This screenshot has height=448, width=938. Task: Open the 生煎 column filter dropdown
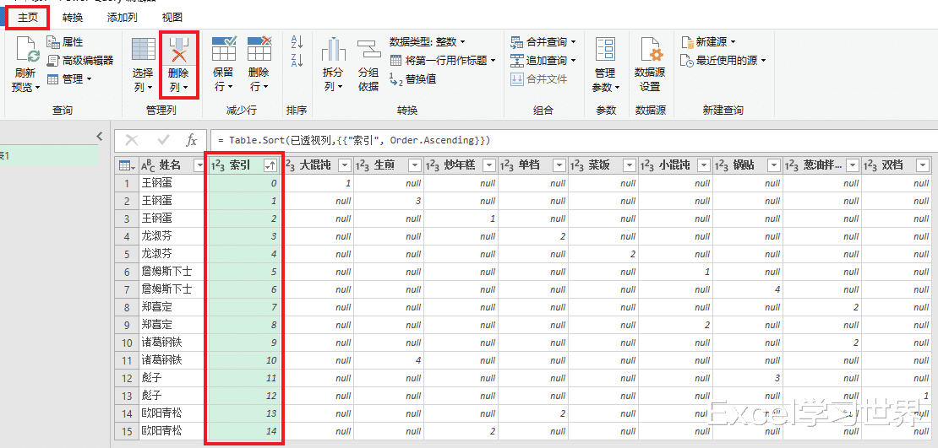click(x=415, y=165)
